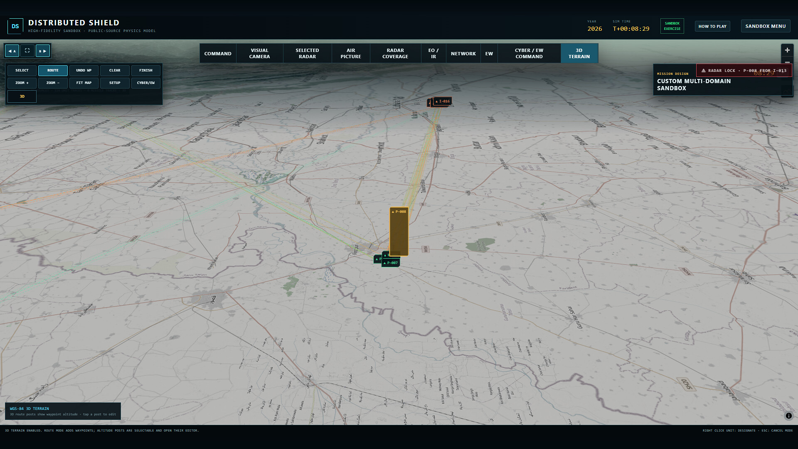Open the CYBER/EW panel button

(146, 83)
